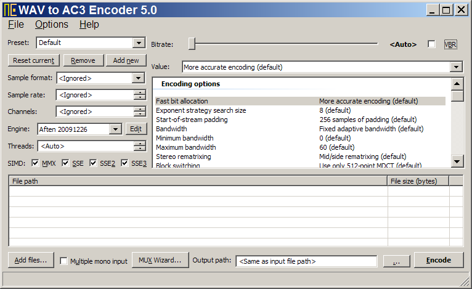Expand the Preset dropdown showing Default
Viewport: 472px width, 289px height.
[x=139, y=43]
